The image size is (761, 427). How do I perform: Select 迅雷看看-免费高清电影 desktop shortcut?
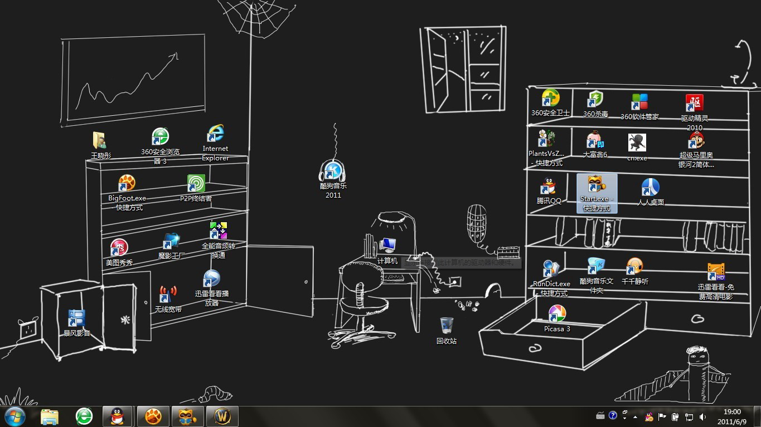[x=716, y=281]
